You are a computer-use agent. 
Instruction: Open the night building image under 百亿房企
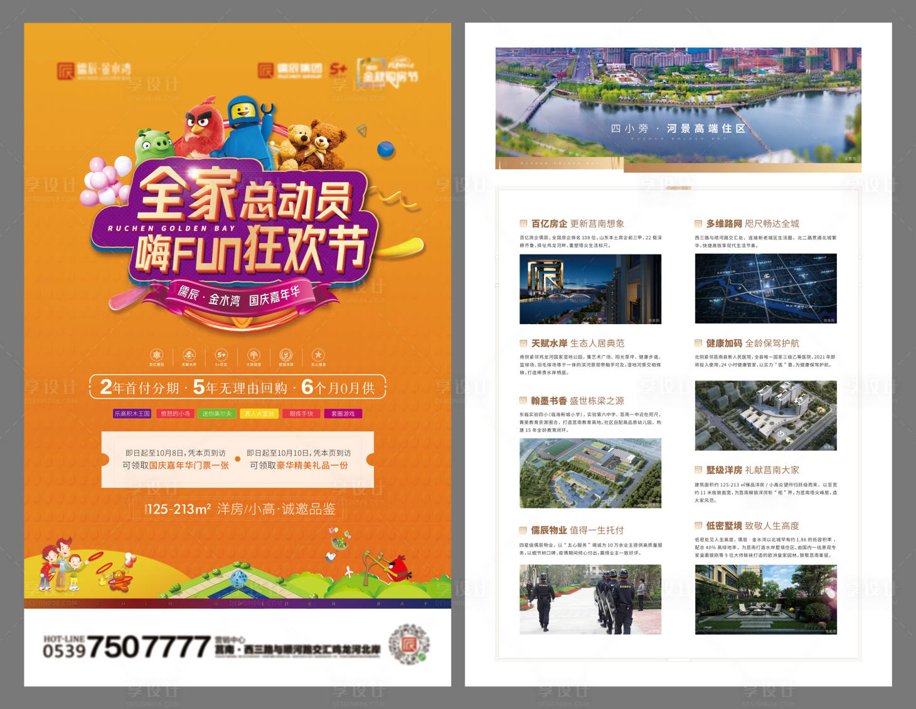click(x=590, y=289)
